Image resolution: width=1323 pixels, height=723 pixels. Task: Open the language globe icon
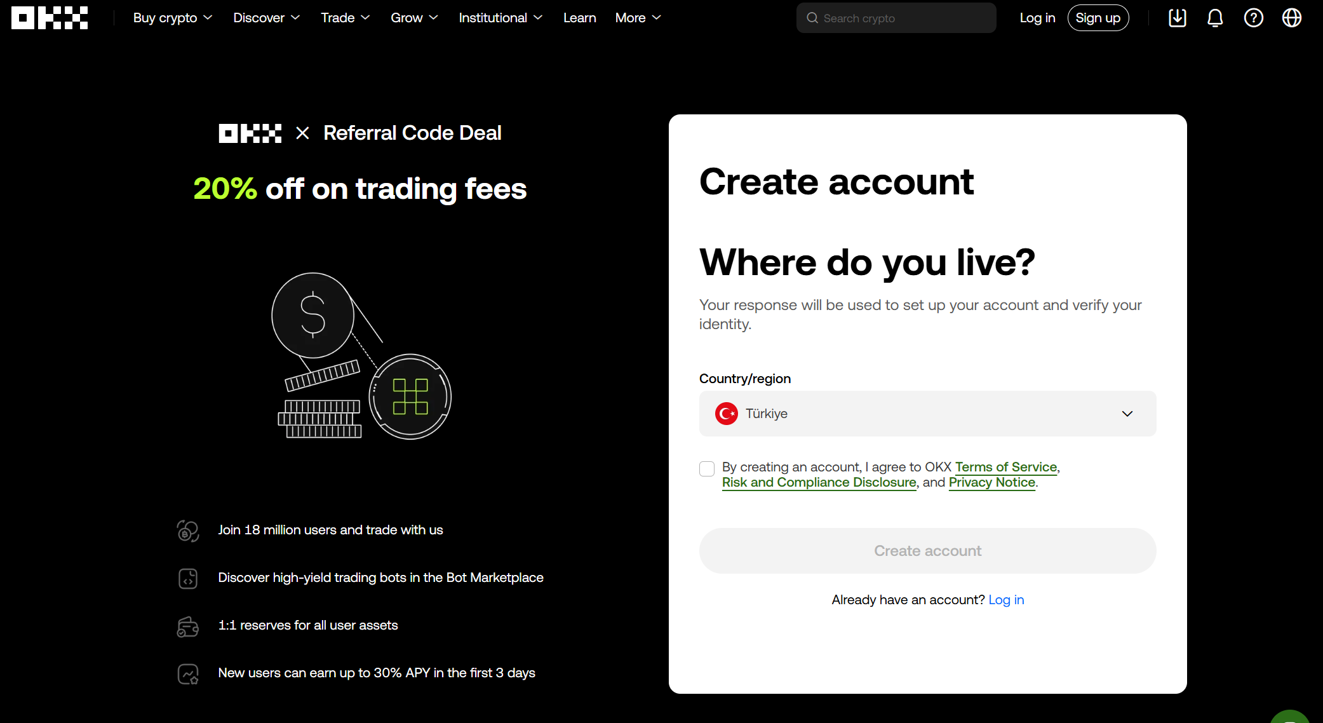pyautogui.click(x=1291, y=18)
